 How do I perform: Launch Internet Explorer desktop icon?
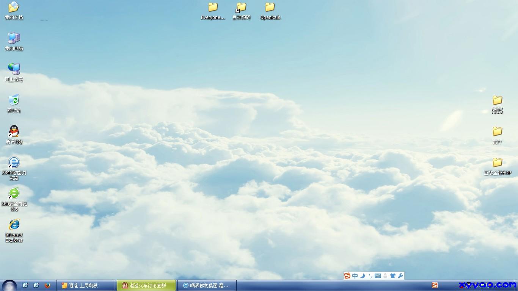coord(14,225)
